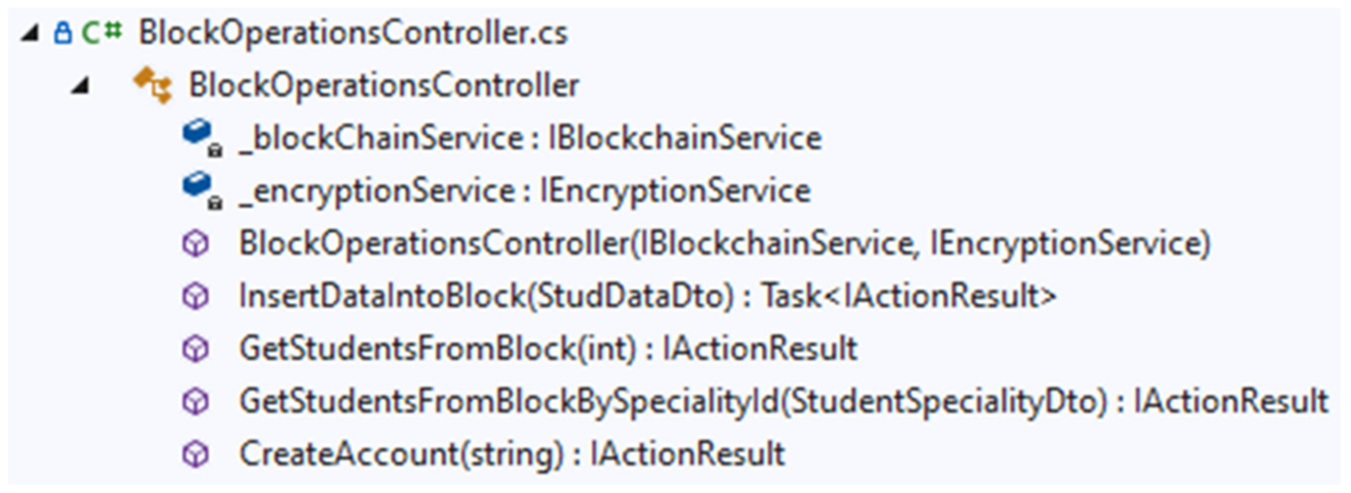Go to GetStudentsFromBlockBySpecialityId method
This screenshot has width=1351, height=493.
(x=783, y=402)
